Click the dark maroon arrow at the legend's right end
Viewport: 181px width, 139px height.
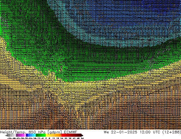(x=82, y=135)
